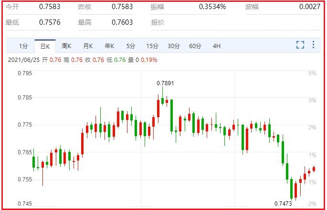The width and height of the screenshot is (327, 210).
Task: Open the 年K yearly chart tab
Action: click(x=109, y=46)
